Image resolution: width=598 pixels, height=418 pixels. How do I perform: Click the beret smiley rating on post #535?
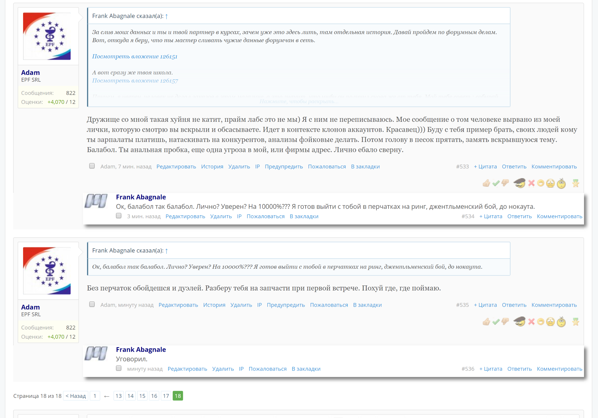click(x=519, y=322)
